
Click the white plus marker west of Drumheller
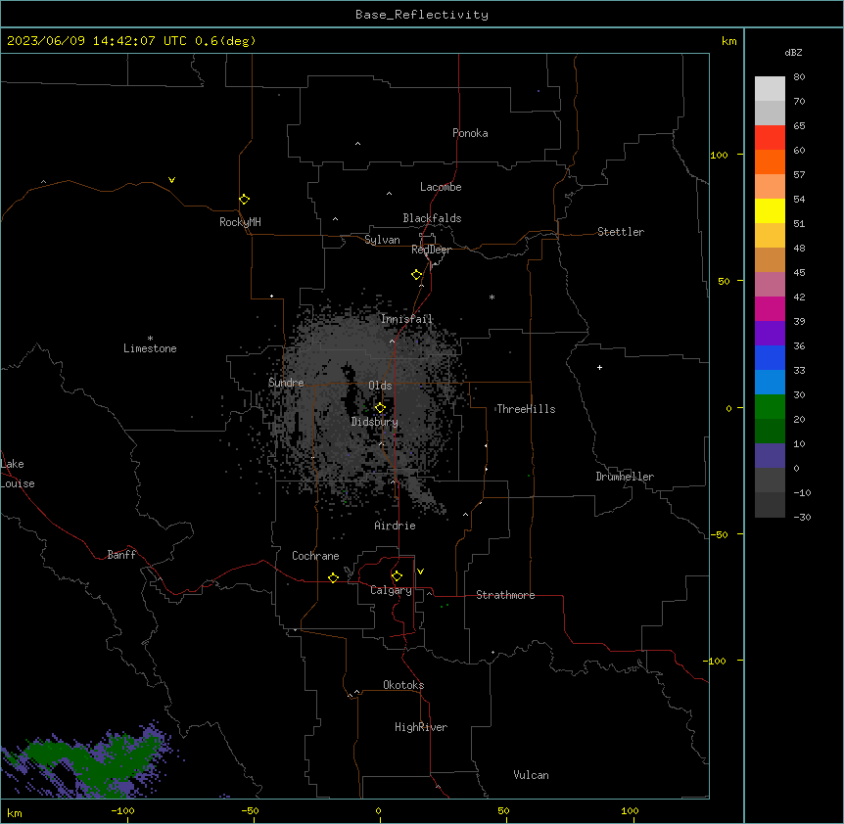(x=599, y=367)
